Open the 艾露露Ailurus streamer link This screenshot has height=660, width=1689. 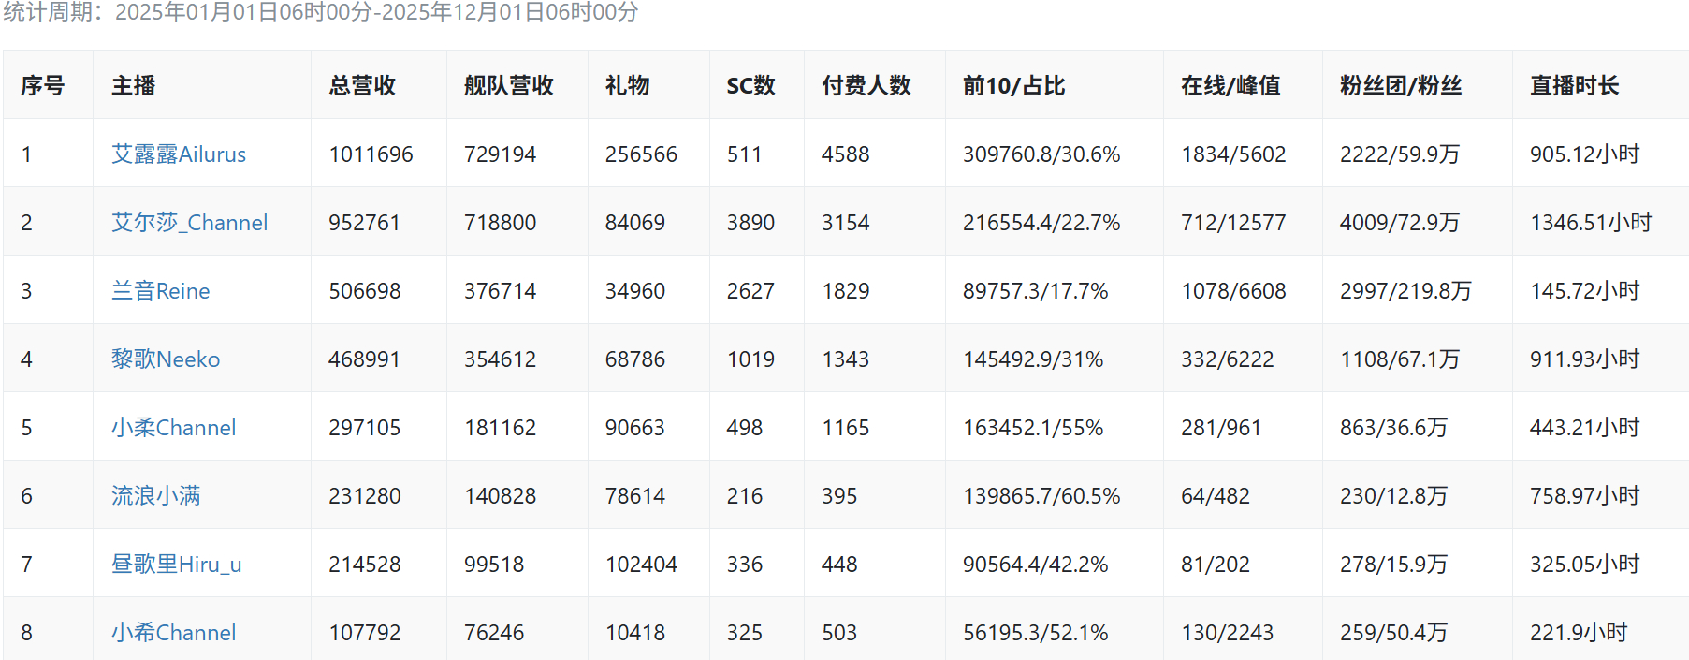178,154
